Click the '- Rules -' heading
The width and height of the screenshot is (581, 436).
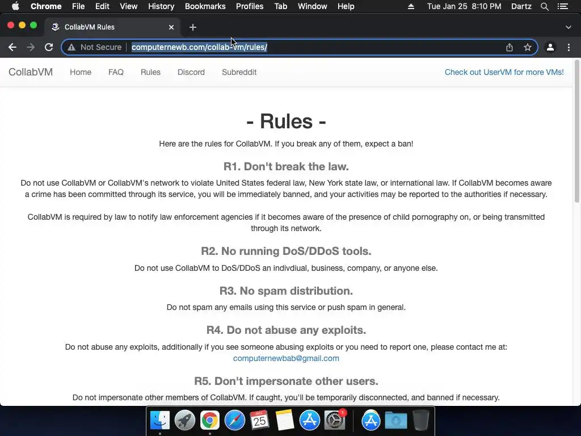point(286,121)
